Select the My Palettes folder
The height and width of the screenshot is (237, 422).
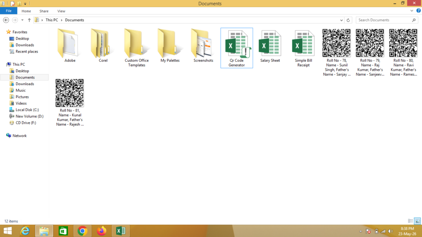[170, 46]
